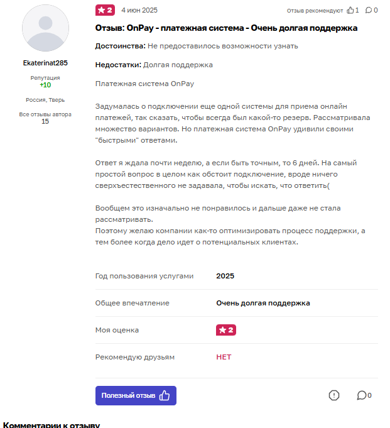
Task: Click the bottom comment bubble icon
Action: point(362,395)
